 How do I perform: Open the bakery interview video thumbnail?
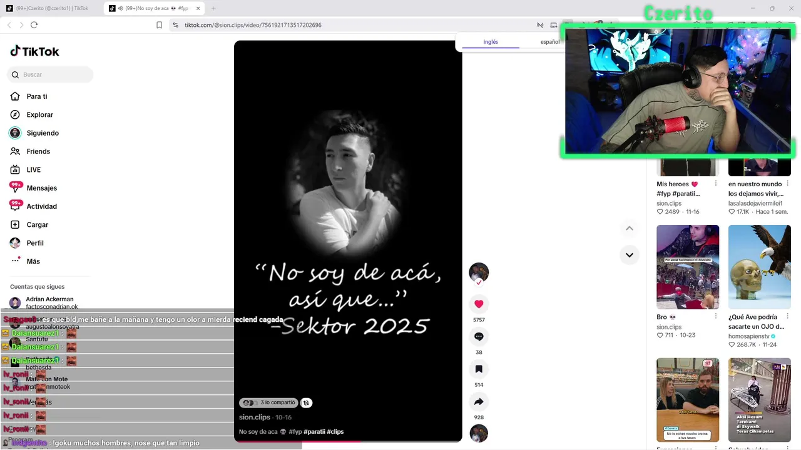click(688, 400)
